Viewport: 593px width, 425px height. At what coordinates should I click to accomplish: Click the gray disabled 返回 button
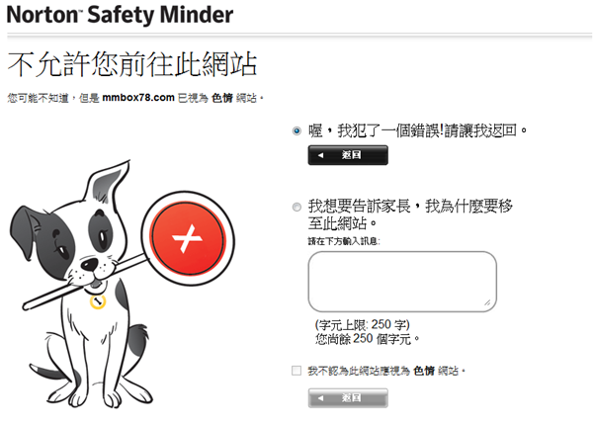pos(348,397)
